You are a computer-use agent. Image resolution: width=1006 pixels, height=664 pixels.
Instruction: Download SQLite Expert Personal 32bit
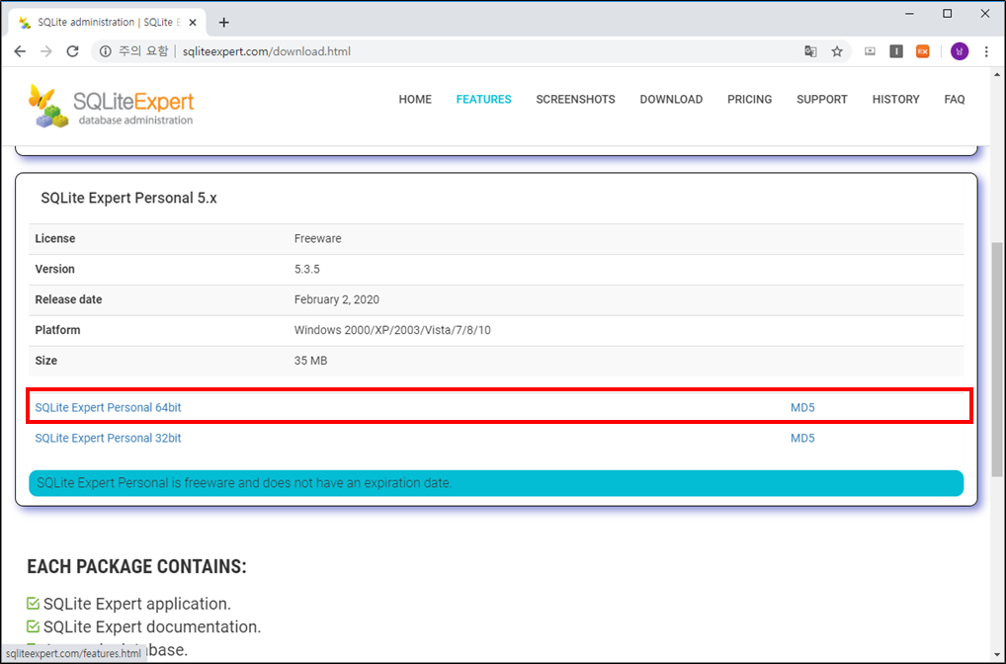[108, 438]
